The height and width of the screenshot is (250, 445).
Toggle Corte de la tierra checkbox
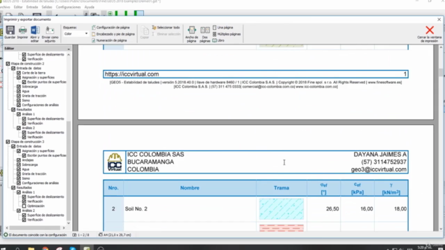pyautogui.click(x=19, y=73)
